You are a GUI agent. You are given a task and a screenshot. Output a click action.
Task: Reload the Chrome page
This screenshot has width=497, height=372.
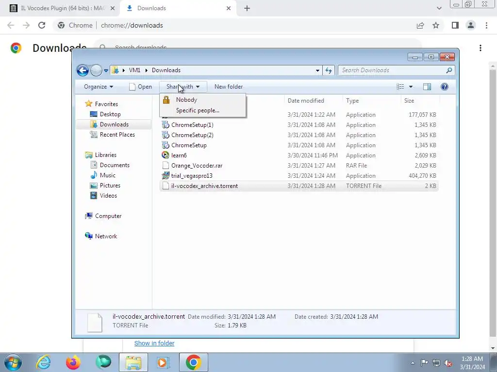(x=42, y=25)
